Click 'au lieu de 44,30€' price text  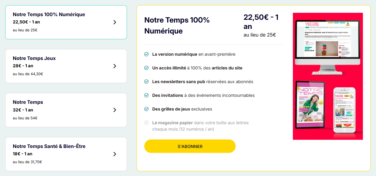[28, 74]
